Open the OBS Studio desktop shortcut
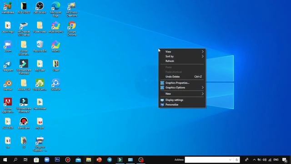Screen dimensions: 291x164 40,8
